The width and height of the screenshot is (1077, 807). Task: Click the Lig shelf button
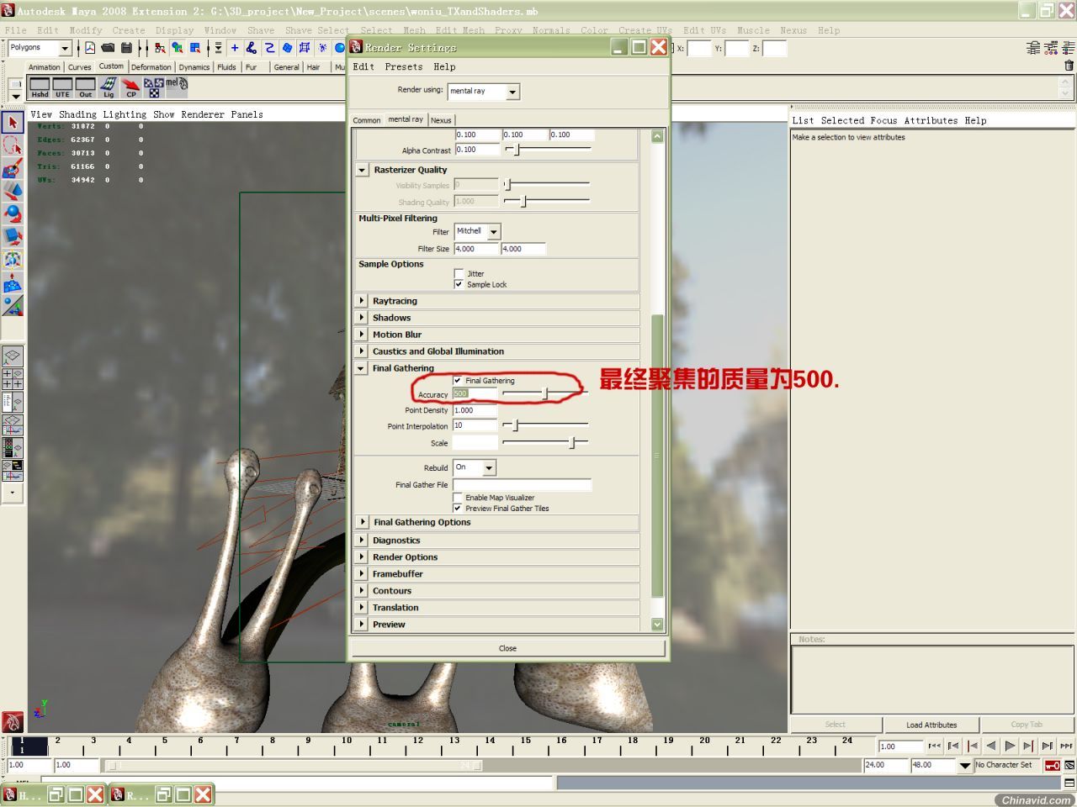(x=108, y=87)
